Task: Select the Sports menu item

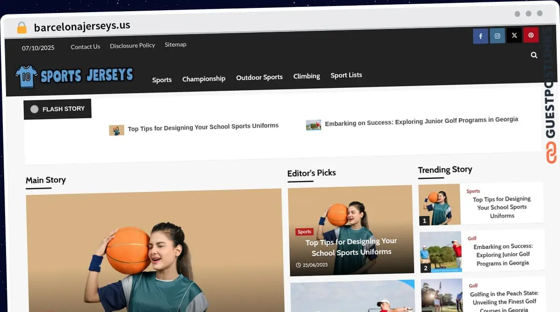Action: pos(162,80)
